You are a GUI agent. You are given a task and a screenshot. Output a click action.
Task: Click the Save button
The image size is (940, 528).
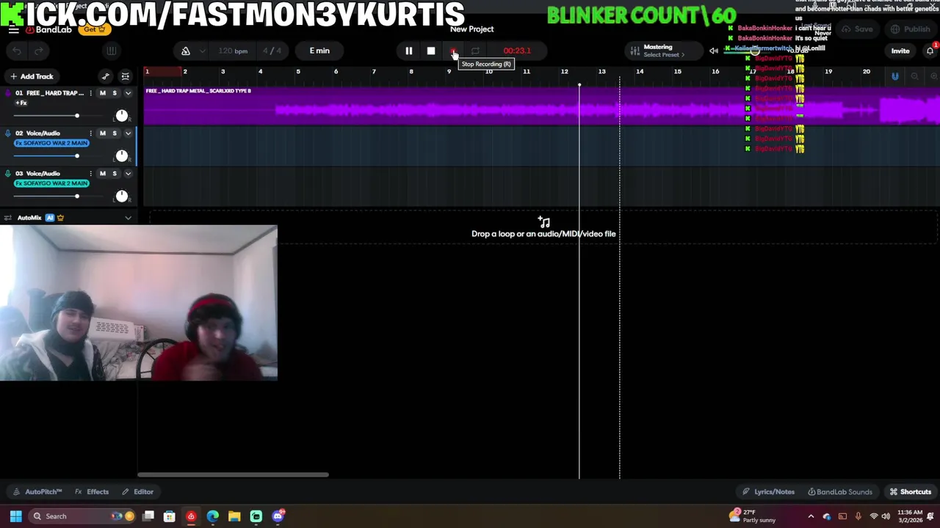[x=858, y=29]
